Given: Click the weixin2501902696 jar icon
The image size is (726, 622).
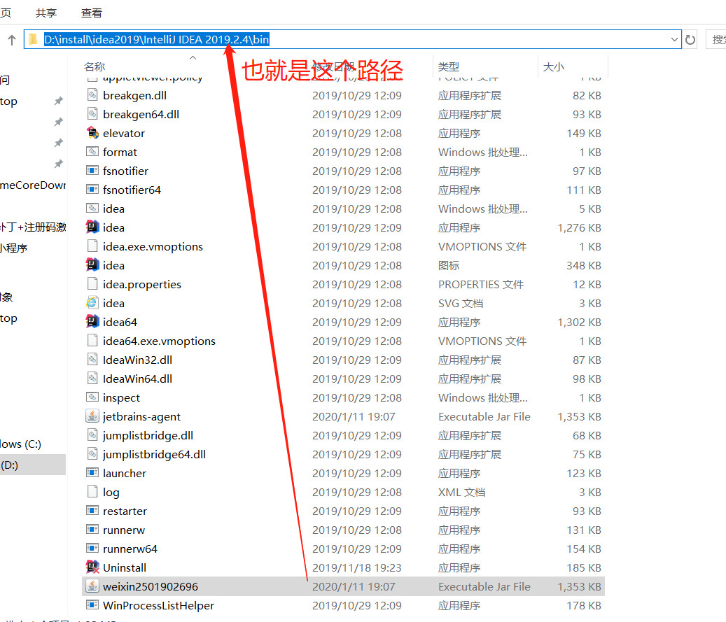Looking at the screenshot, I should click(x=92, y=586).
